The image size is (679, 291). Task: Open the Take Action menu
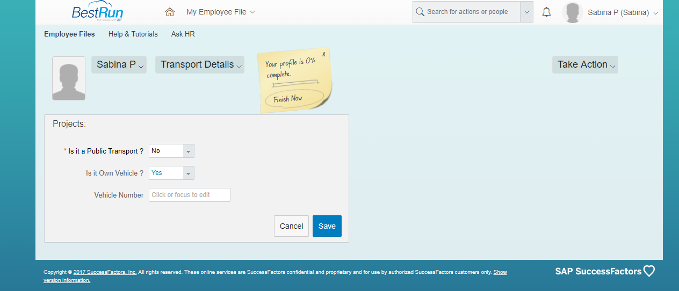click(x=585, y=64)
